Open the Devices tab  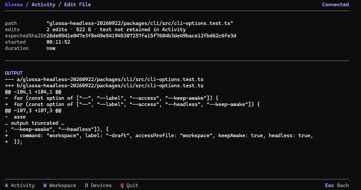tap(98, 185)
